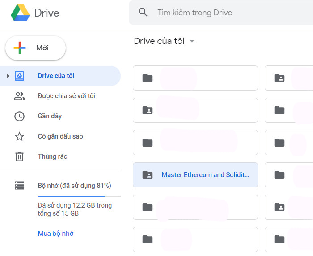Viewport: 313px width, 256px height.
Task: Click the shared folder icon of Master Ethereum
Action: tap(148, 175)
